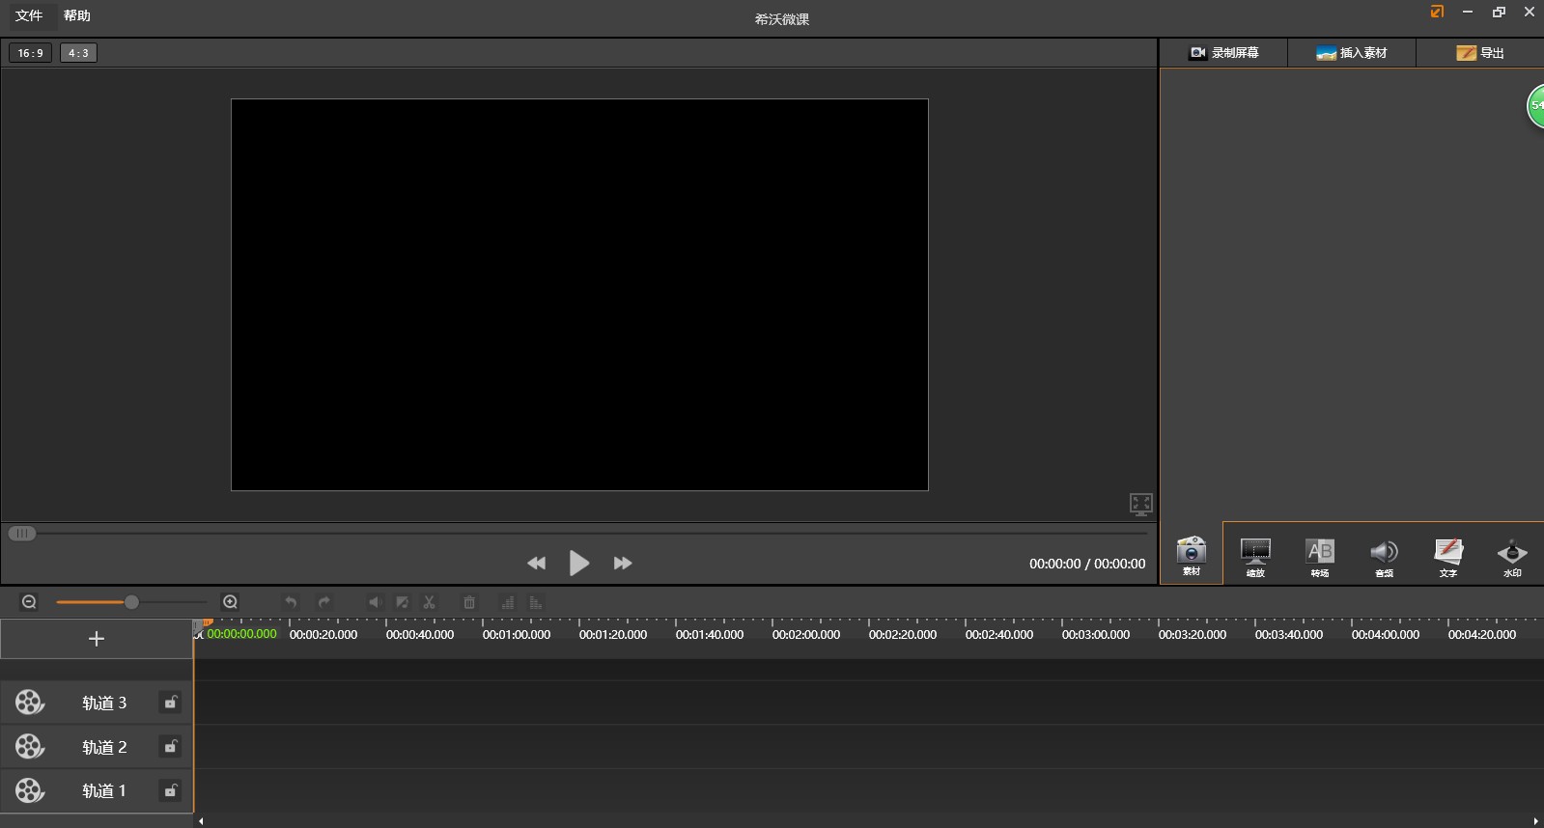
Task: Click the scissors cut icon
Action: [430, 602]
